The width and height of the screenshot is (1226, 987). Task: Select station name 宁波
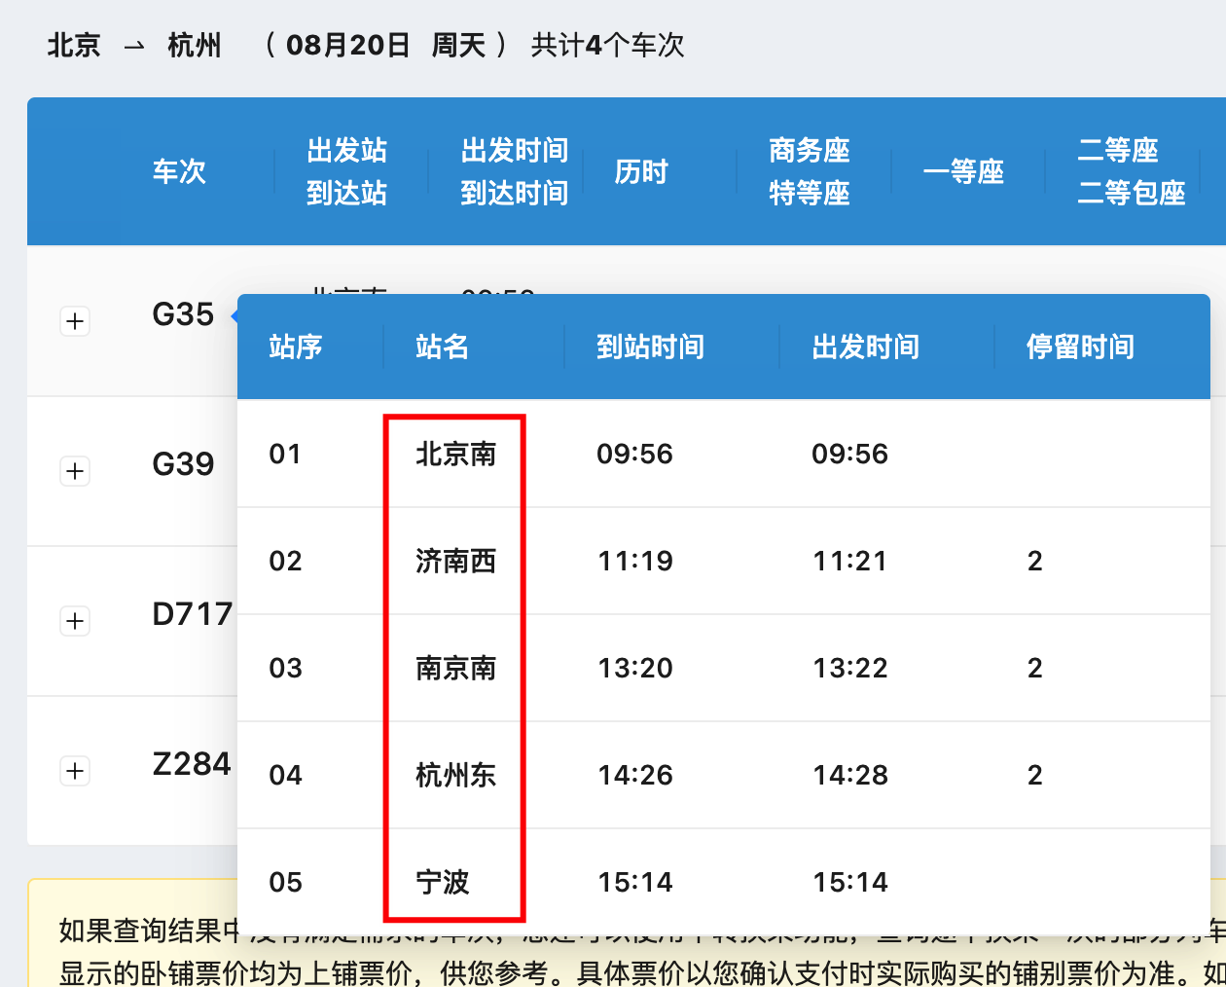[x=443, y=882]
